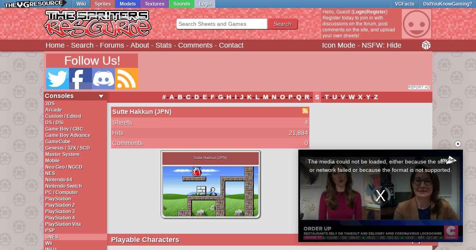
Task: Open Forums in navigation bar
Action: point(112,45)
